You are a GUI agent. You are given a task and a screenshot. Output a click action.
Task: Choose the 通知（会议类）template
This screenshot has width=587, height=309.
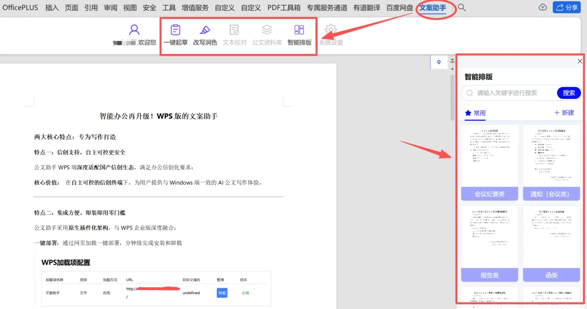pyautogui.click(x=552, y=163)
